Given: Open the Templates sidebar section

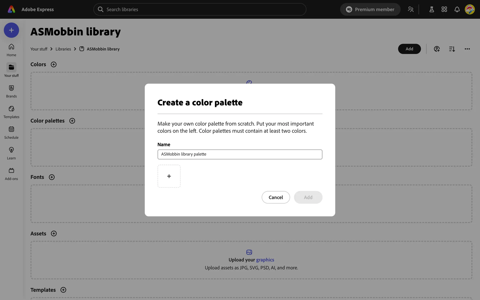Looking at the screenshot, I should [x=11, y=112].
